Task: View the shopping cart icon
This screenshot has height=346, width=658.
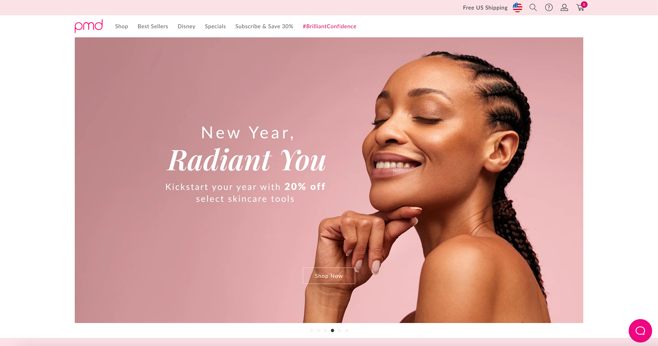Action: [x=580, y=8]
